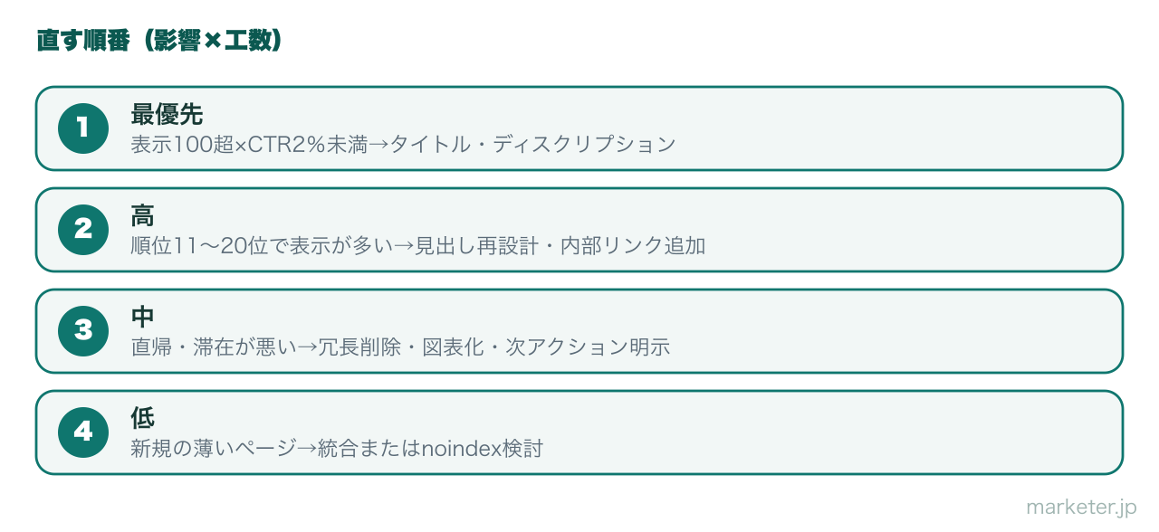Click the fourth priority card box
Viewport: 1159px width, 532px height.
point(579,432)
